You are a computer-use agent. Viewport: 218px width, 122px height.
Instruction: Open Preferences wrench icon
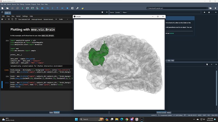77,8
